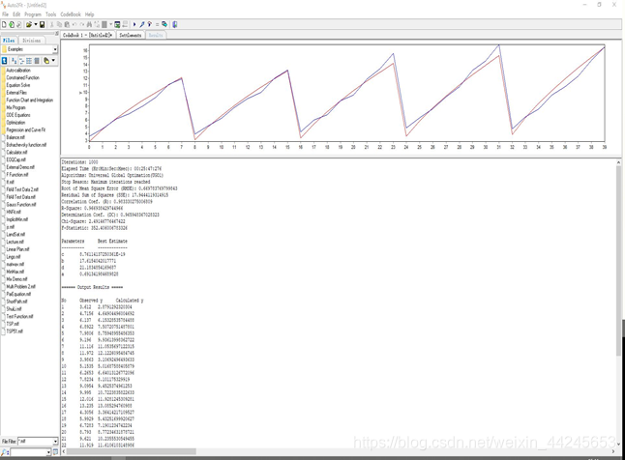Select the Field Test Data 2 file
The height and width of the screenshot is (460, 625).
pyautogui.click(x=22, y=189)
